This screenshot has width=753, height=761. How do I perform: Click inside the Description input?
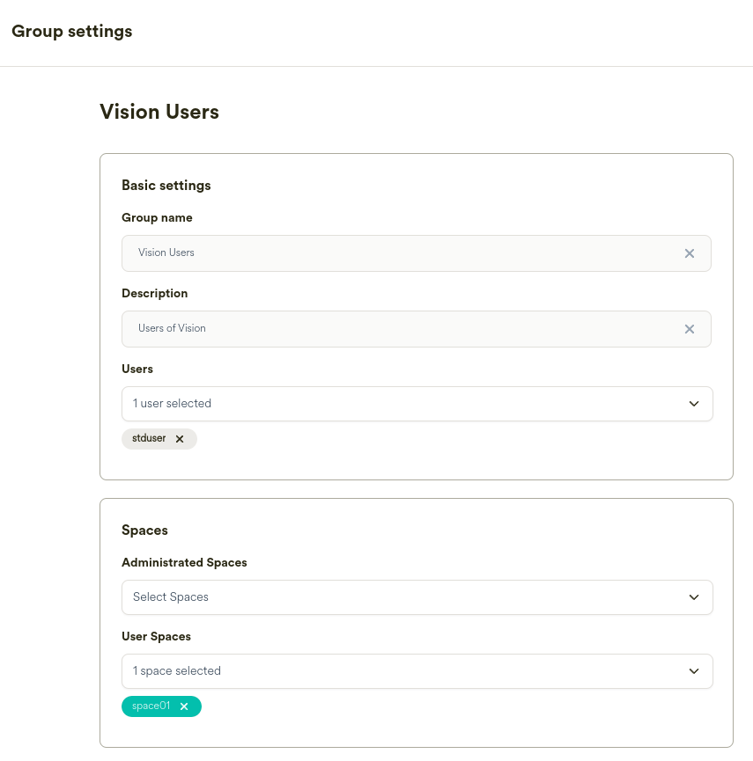(x=352, y=328)
